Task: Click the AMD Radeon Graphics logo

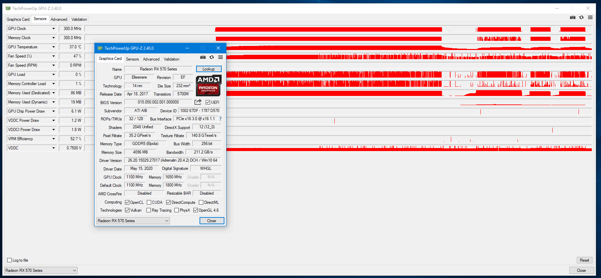Action: (208, 85)
